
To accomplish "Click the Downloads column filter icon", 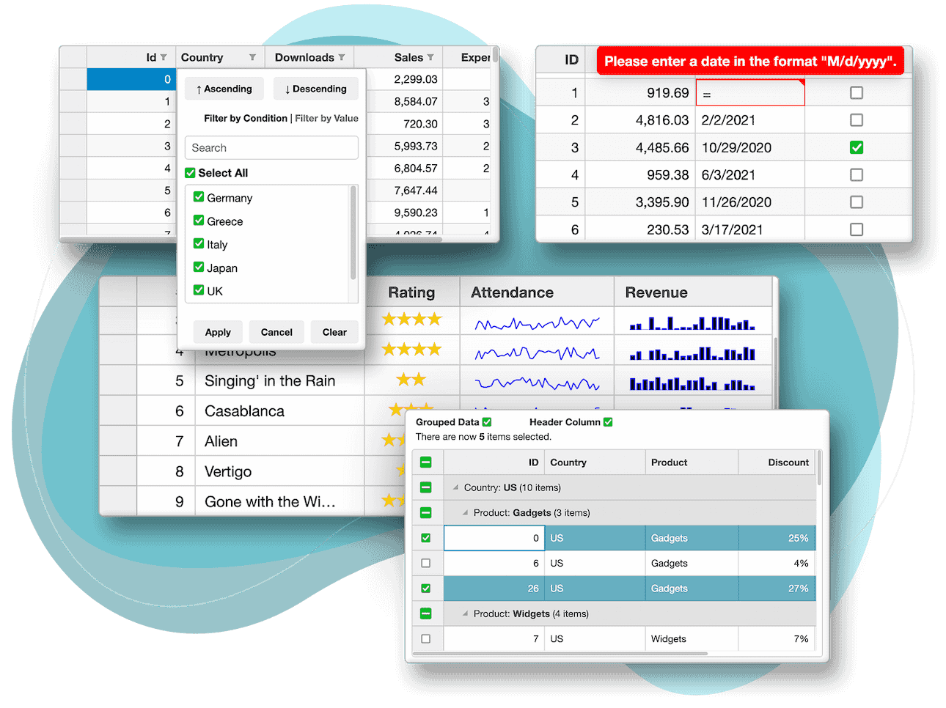I will (342, 57).
